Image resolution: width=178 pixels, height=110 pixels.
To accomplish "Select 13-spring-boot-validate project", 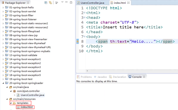I will coord(23,55).
